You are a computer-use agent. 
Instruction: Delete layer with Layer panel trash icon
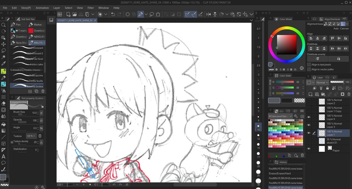(349, 94)
